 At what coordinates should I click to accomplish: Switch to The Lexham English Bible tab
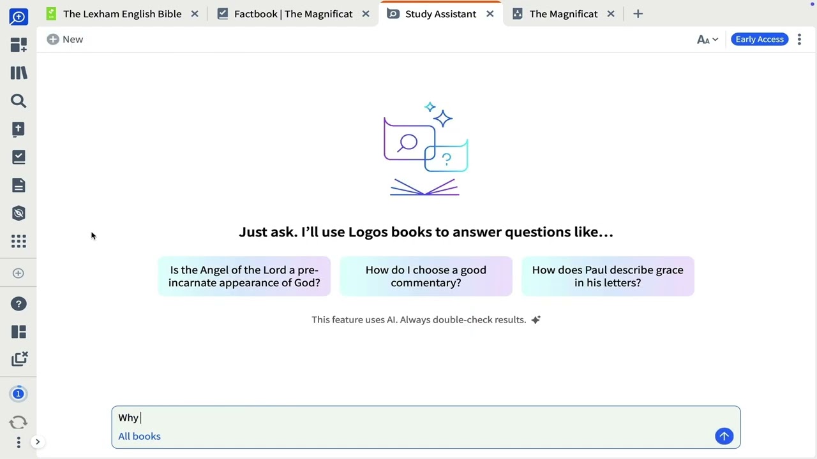pyautogui.click(x=122, y=14)
